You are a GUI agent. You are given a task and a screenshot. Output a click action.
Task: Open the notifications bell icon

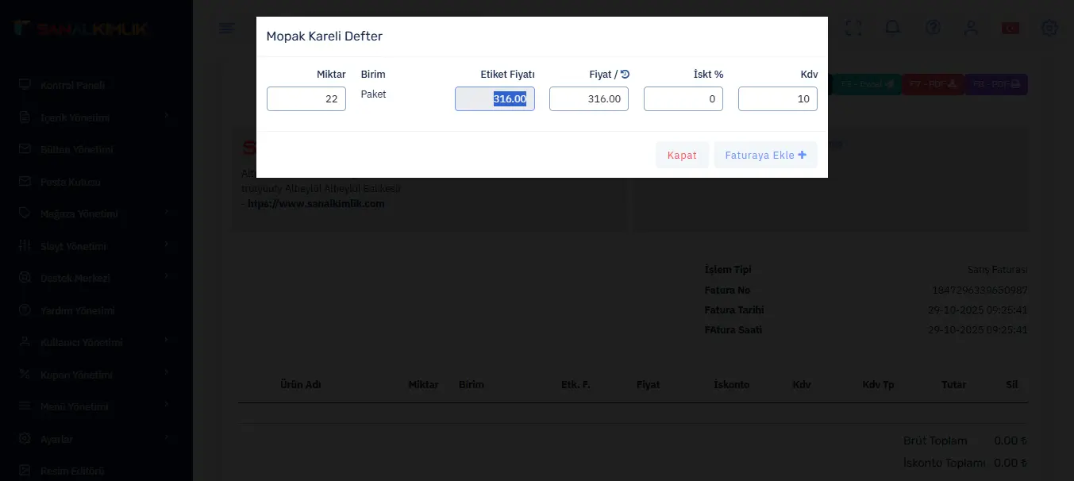[893, 28]
